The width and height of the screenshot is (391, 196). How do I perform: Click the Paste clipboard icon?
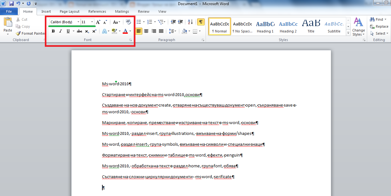pyautogui.click(x=8, y=22)
